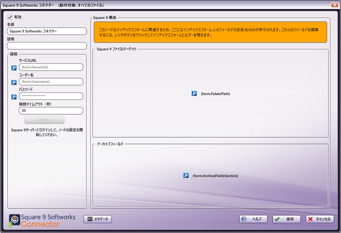Click the パスワード text box
Screen dimensions: 341x233
coord(51,96)
